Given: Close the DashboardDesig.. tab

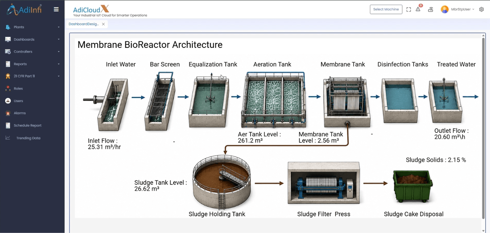Looking at the screenshot, I should [x=103, y=24].
